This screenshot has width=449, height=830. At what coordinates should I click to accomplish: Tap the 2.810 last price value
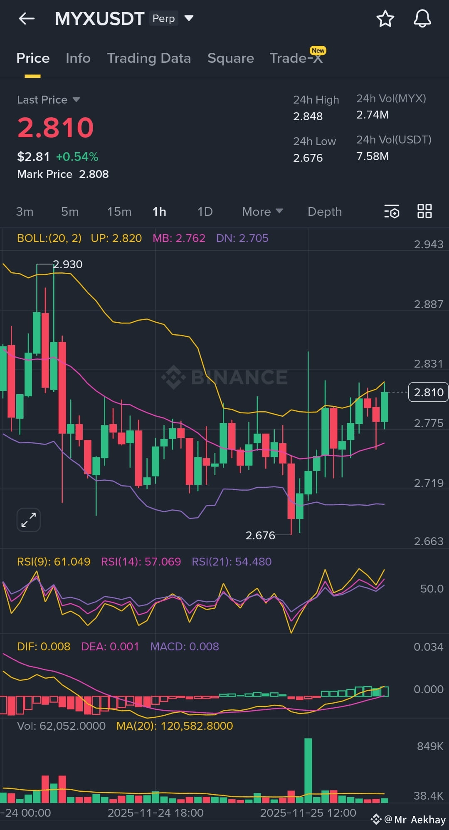point(56,127)
